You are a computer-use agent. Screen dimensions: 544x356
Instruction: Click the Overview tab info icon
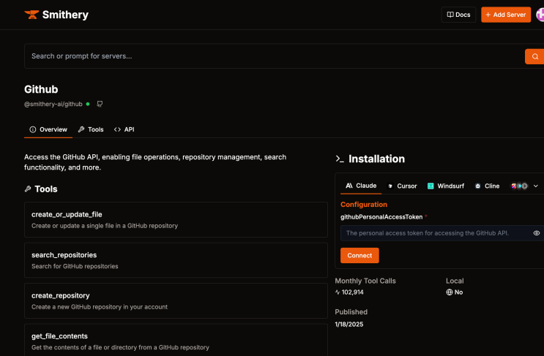coord(33,129)
